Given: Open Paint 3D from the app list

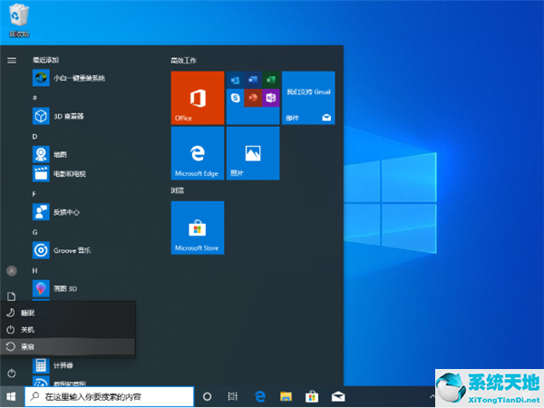Looking at the screenshot, I should [54, 288].
